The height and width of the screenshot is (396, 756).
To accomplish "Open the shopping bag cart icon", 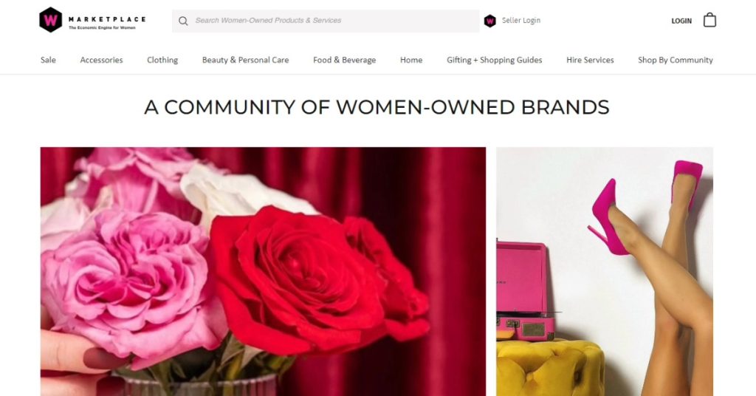I will [709, 20].
